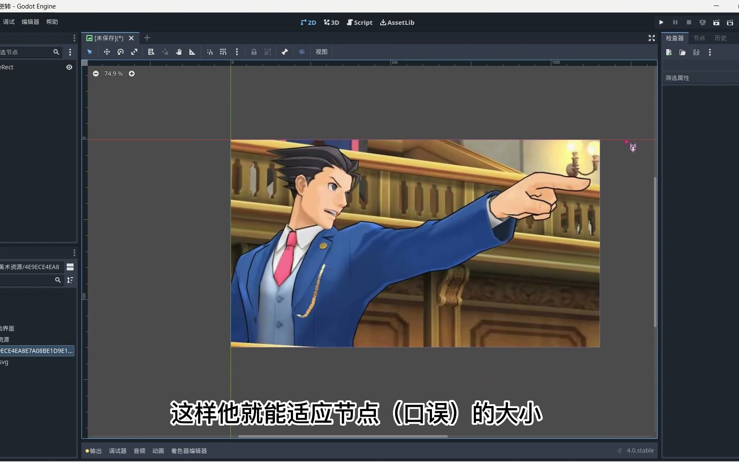Image resolution: width=739 pixels, height=462 pixels.
Task: Open filesystem sort options
Action: [70, 280]
